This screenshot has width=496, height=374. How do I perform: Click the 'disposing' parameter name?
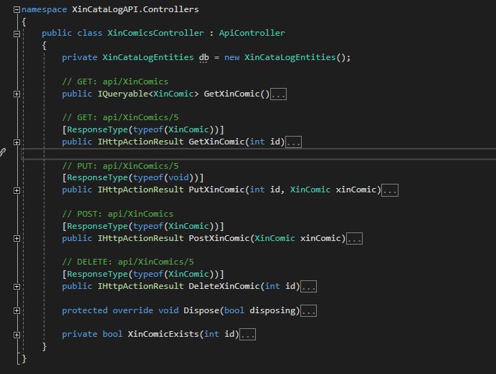tap(272, 310)
